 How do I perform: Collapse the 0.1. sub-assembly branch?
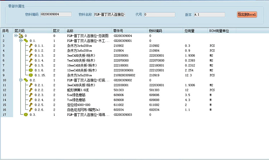click(x=20, y=41)
